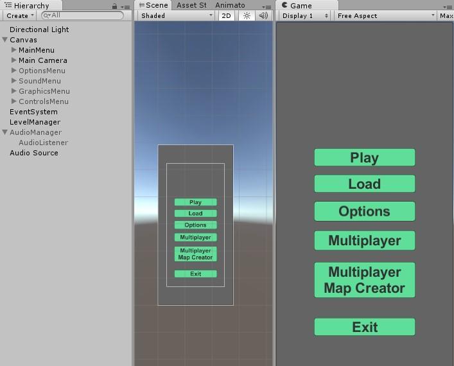Click the Hierarchy search field
454x366 pixels.
pos(83,15)
